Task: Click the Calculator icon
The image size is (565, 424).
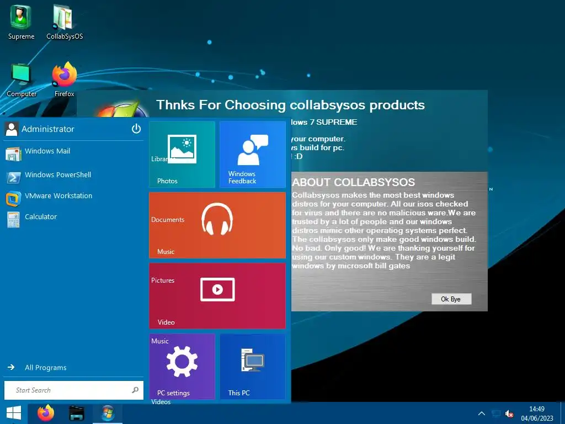Action: (13, 219)
